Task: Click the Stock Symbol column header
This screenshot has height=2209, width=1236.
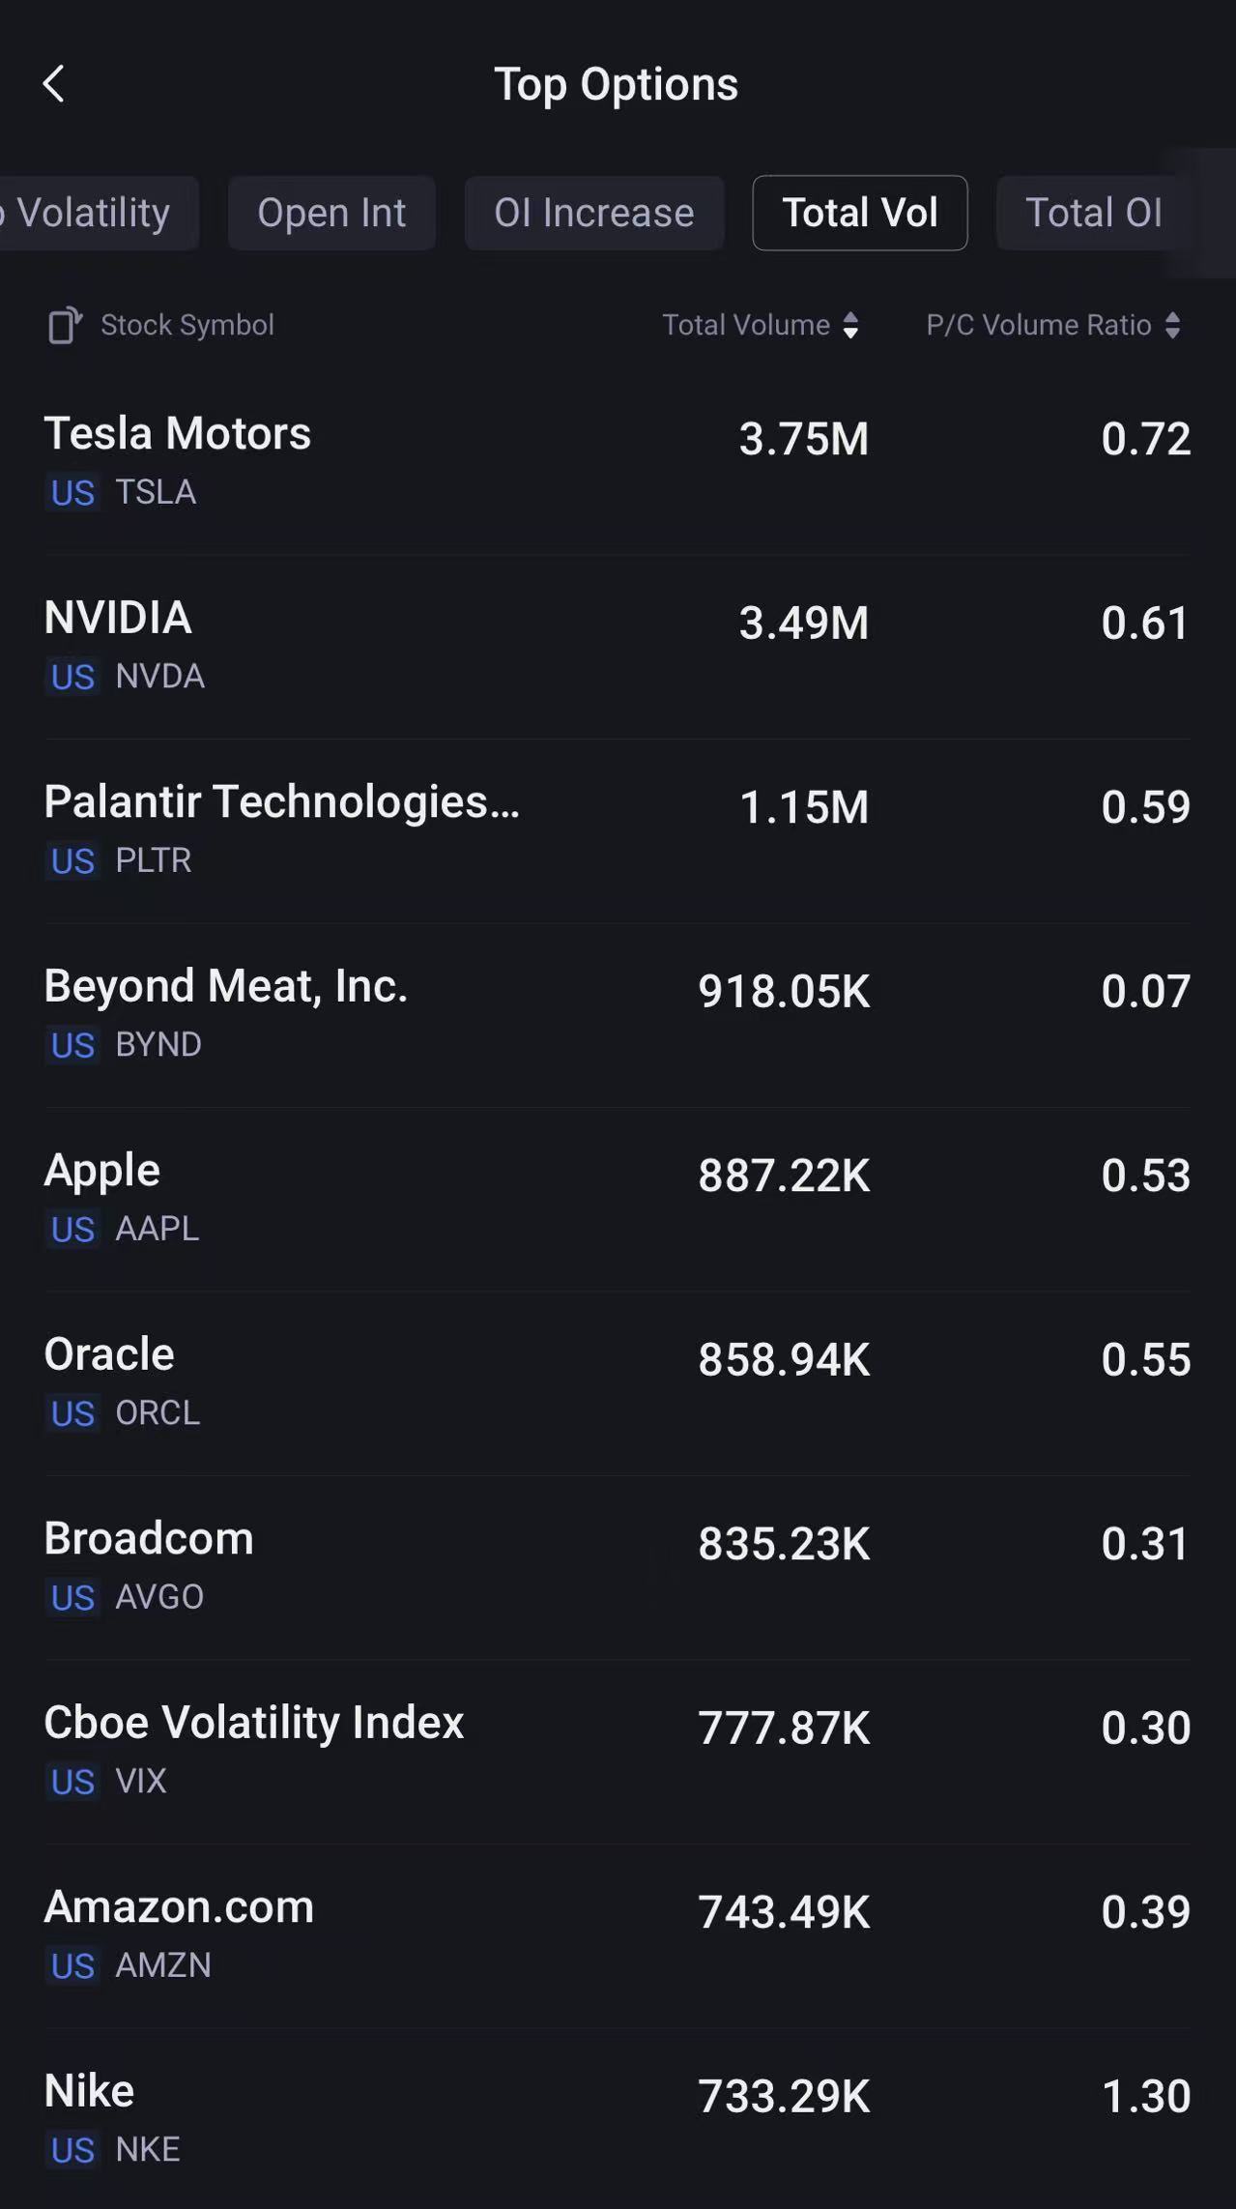Action: tap(187, 326)
